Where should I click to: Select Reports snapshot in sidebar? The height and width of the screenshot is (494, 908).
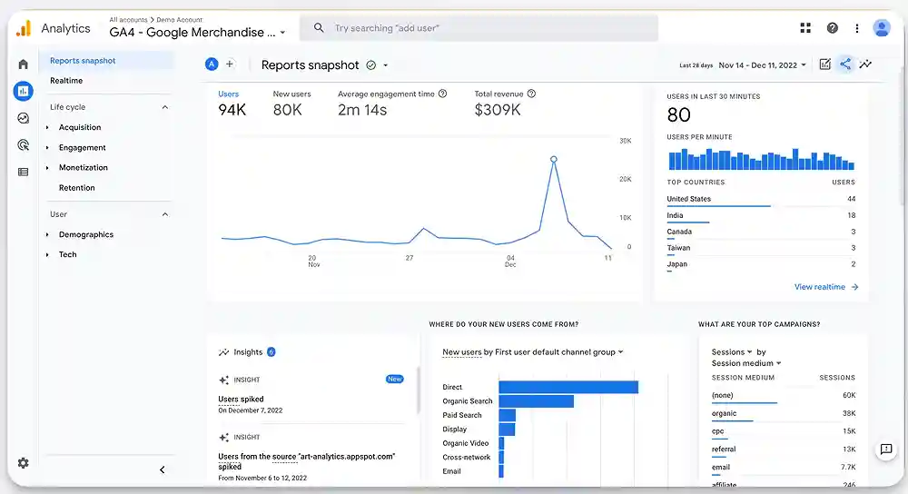coord(106,61)
